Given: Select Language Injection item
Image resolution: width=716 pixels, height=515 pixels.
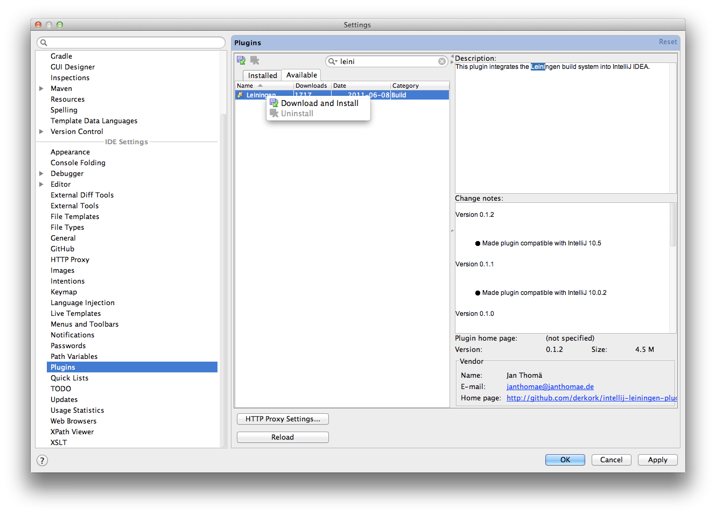Looking at the screenshot, I should [x=82, y=302].
